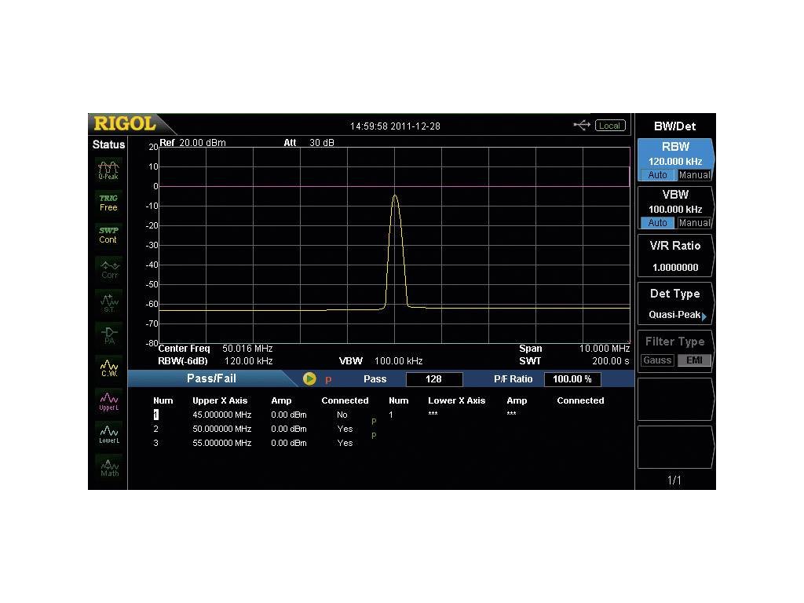Switch VBW to Manual mode

(694, 223)
